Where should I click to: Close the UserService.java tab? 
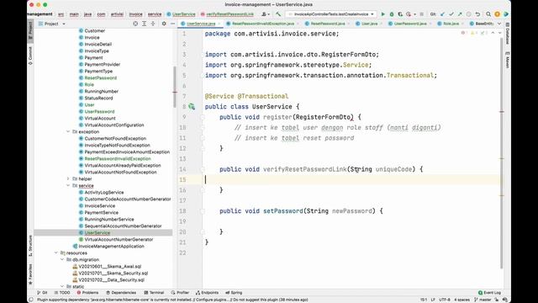[x=219, y=24]
